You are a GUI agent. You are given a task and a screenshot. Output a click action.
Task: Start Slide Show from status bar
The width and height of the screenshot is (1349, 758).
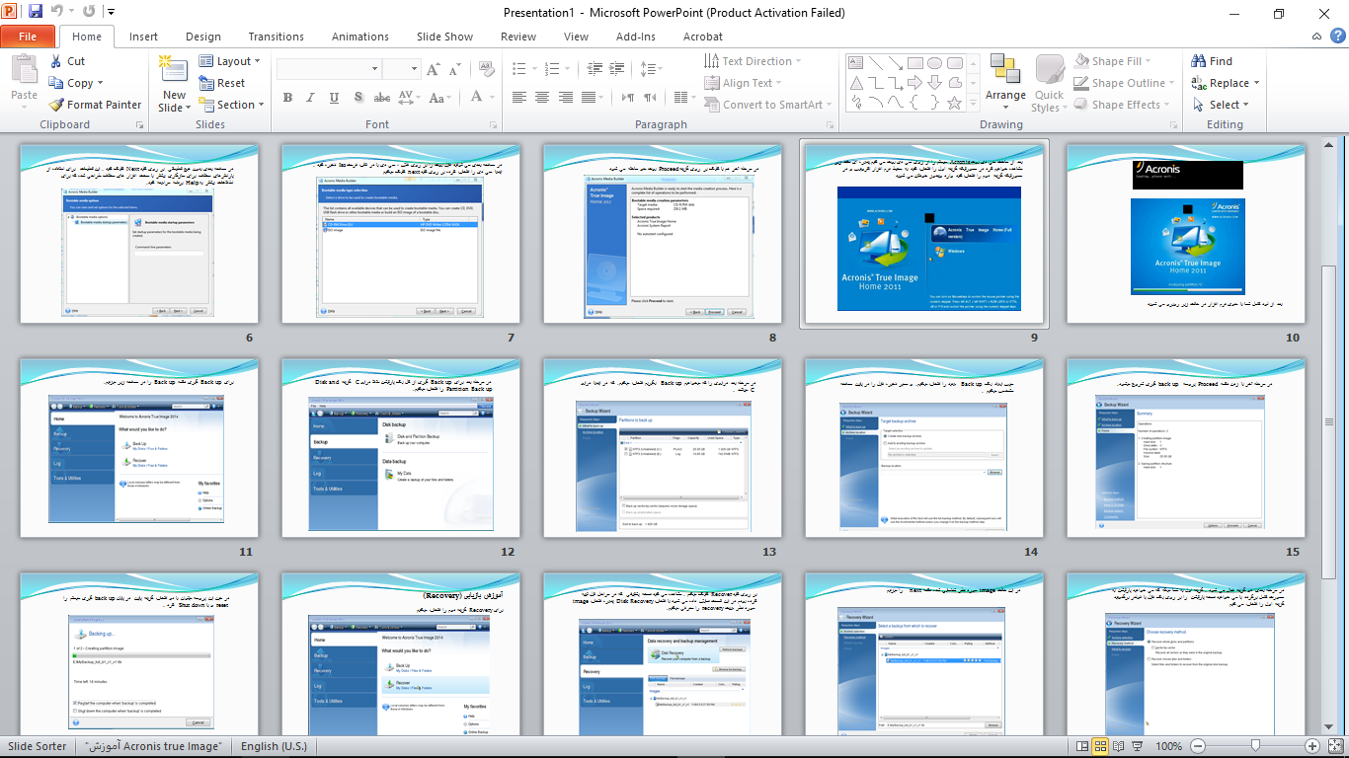pos(1137,746)
